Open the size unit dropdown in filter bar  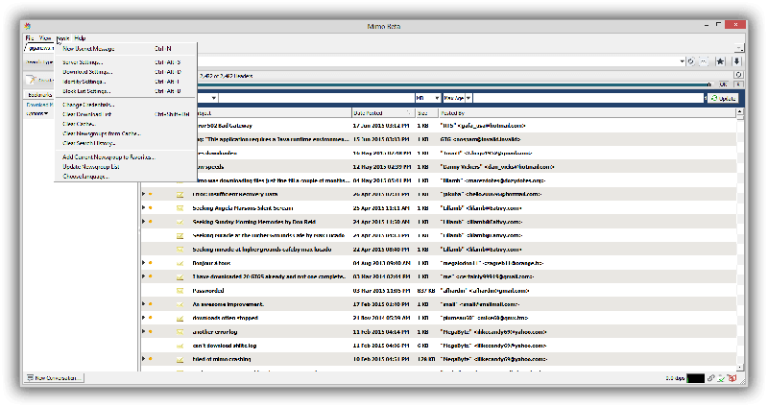(437, 99)
